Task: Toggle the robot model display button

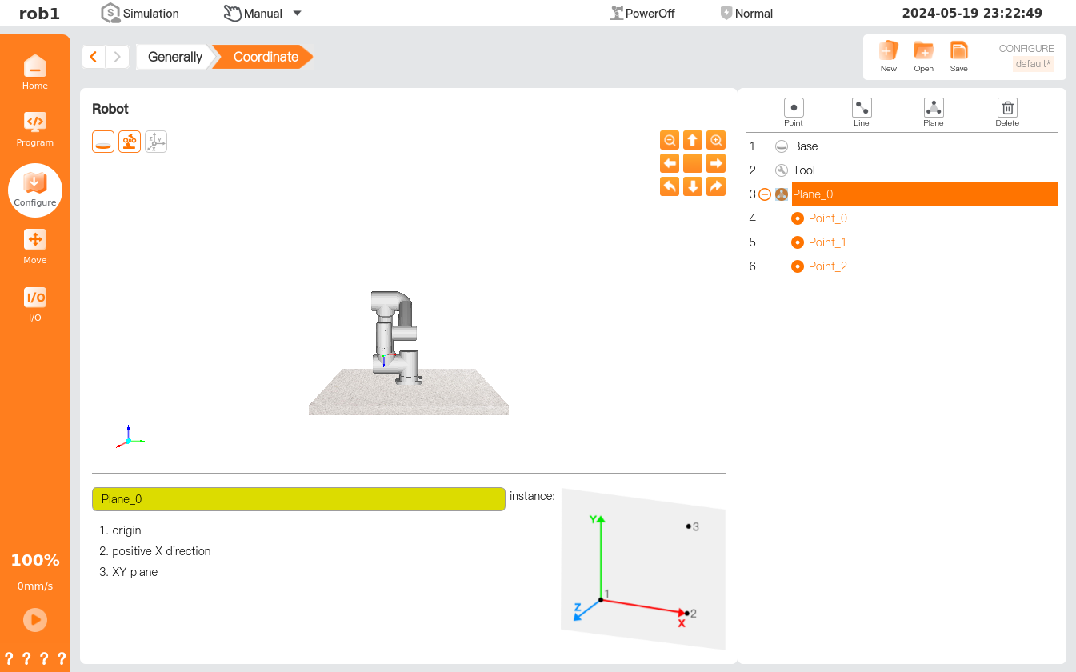Action: point(130,142)
